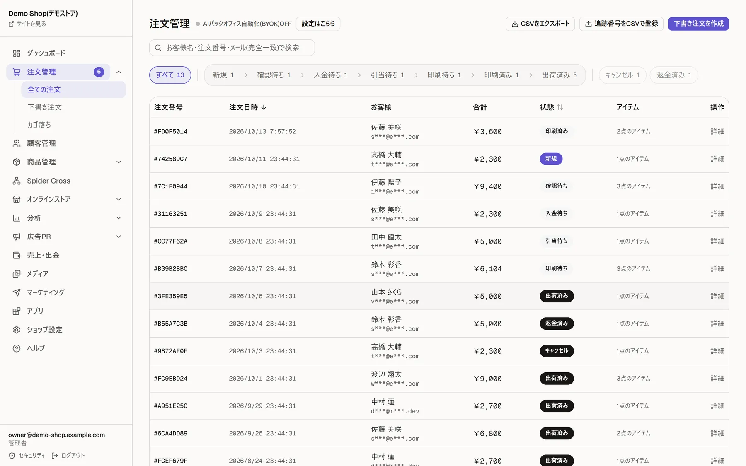This screenshot has width=746, height=466.
Task: Click the 6 badge on 注文管理
Action: (x=99, y=72)
